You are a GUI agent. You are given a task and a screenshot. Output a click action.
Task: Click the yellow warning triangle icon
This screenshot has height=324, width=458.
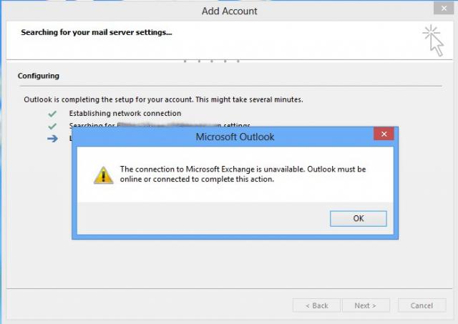tap(103, 175)
